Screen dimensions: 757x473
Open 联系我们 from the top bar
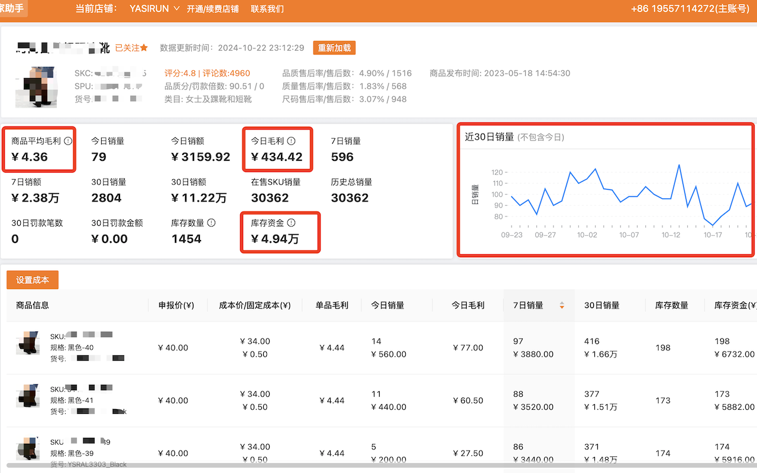[267, 9]
